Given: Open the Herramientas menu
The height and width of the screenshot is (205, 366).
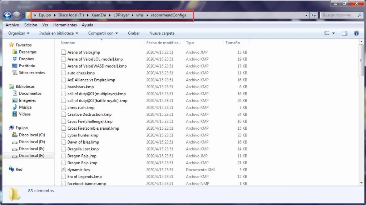Looking at the screenshot, I should tap(65, 25).
